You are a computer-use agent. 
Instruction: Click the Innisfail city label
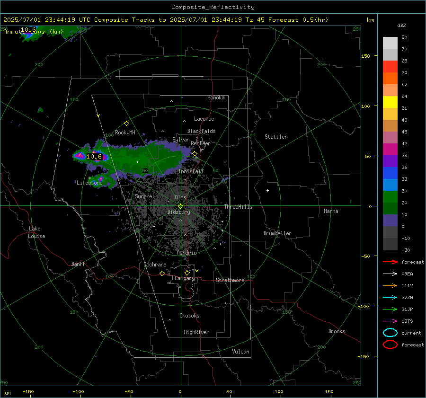tap(191, 171)
